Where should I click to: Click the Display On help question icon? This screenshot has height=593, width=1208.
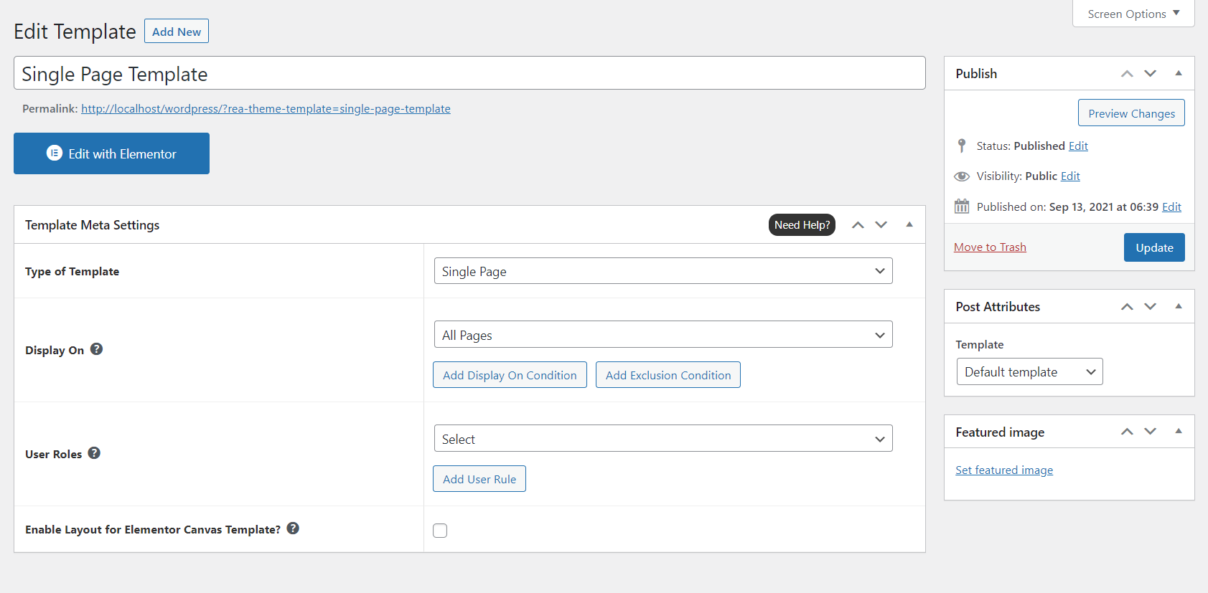96,349
